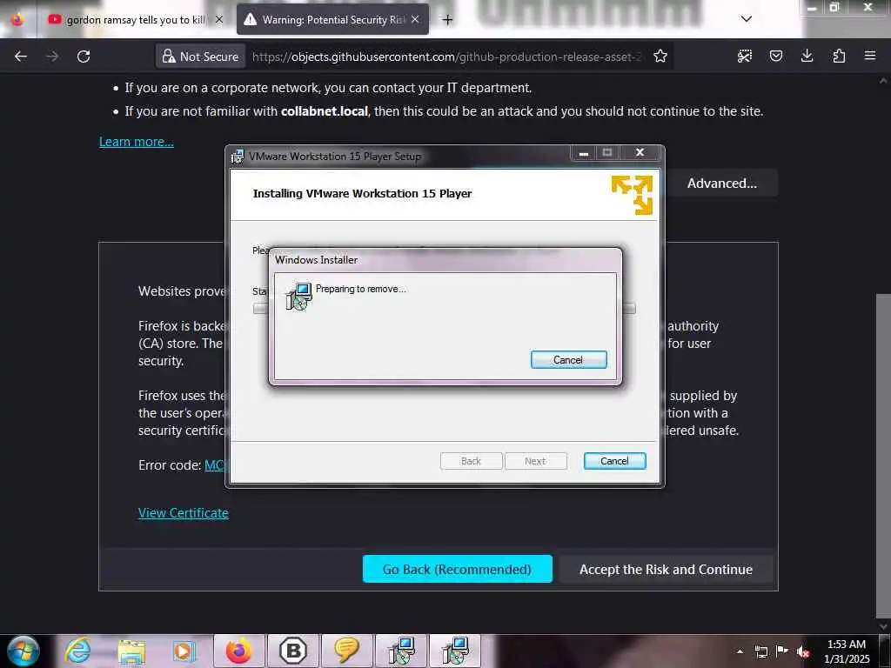Image resolution: width=891 pixels, height=668 pixels.
Task: Close the VMware Player Setup window
Action: tap(640, 152)
